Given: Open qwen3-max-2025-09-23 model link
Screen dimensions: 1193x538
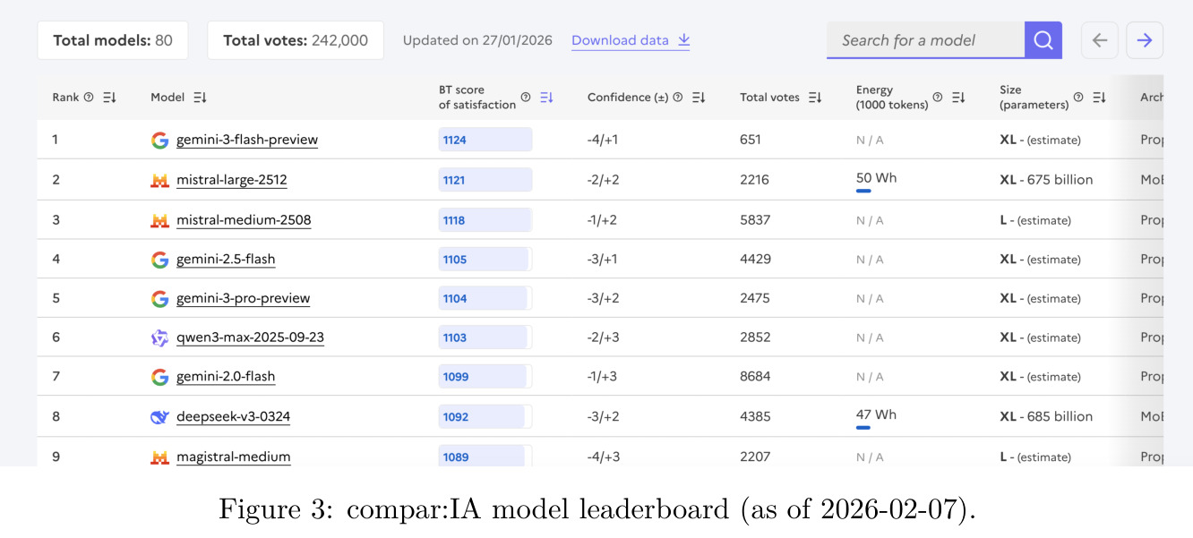Looking at the screenshot, I should coord(251,337).
